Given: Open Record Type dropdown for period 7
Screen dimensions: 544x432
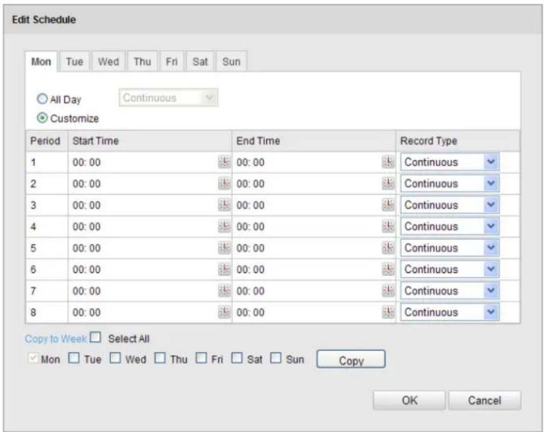Looking at the screenshot, I should pyautogui.click(x=450, y=290).
